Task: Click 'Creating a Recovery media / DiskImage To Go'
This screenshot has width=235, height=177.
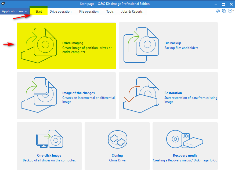Action: pos(185,160)
